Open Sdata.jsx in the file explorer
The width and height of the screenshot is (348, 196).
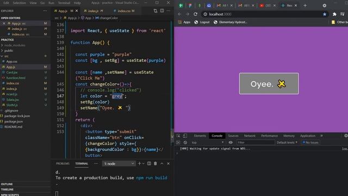13,100
